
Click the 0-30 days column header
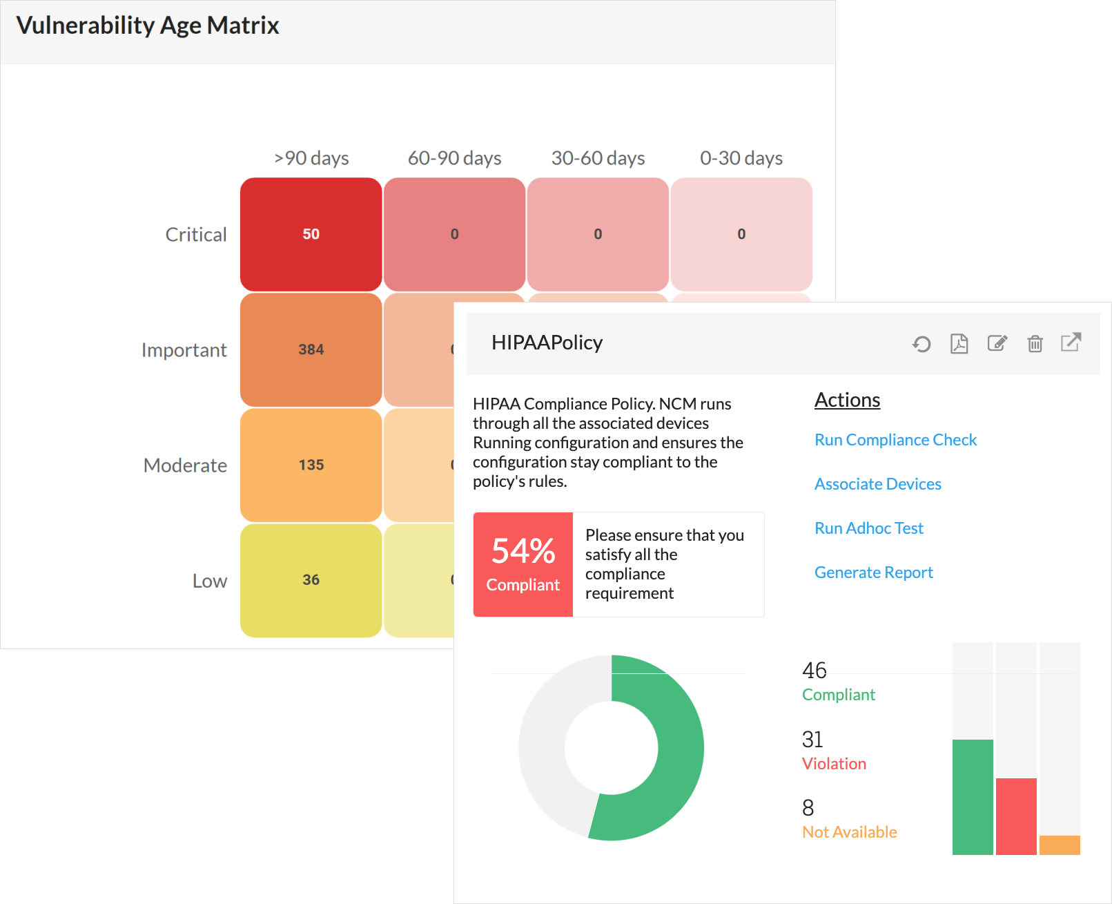pyautogui.click(x=741, y=158)
